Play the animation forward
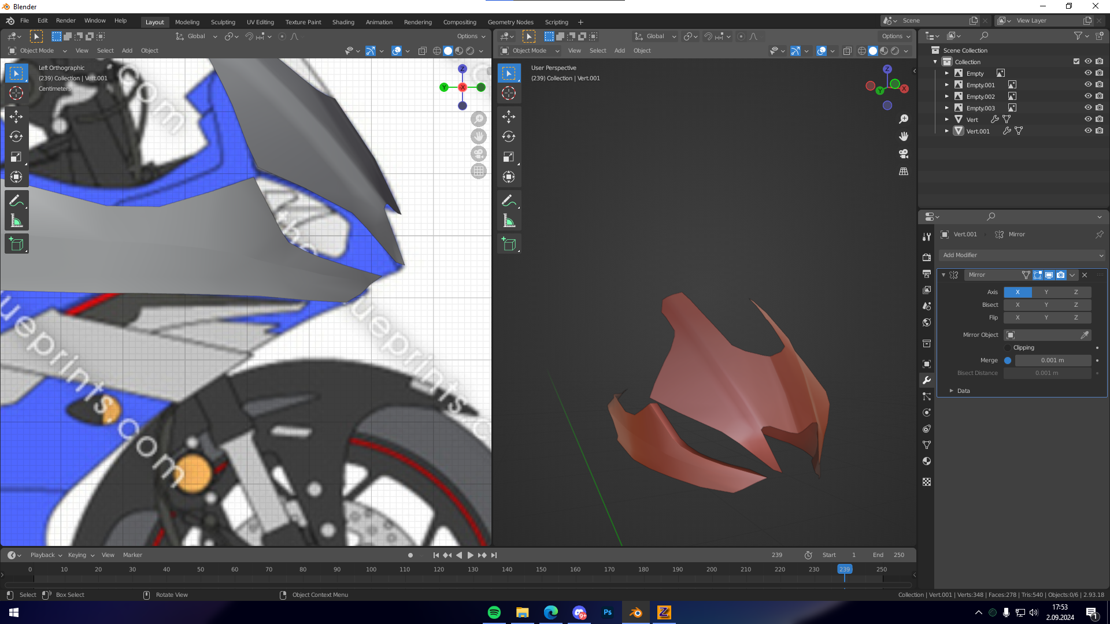Viewport: 1110px width, 624px height. [x=470, y=555]
